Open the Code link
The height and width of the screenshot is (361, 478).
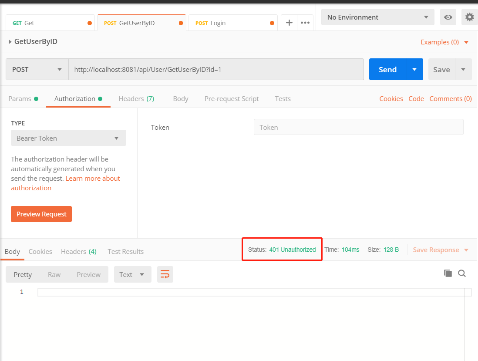416,99
